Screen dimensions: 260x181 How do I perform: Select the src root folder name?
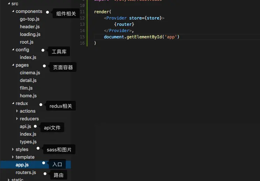[x=15, y=3]
